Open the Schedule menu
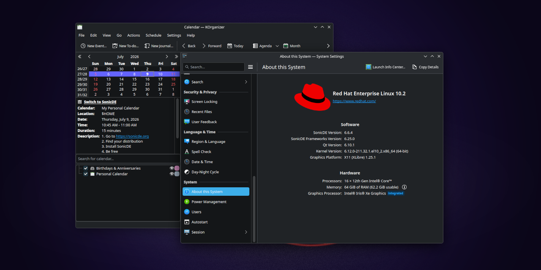The width and height of the screenshot is (541, 270). 153,35
